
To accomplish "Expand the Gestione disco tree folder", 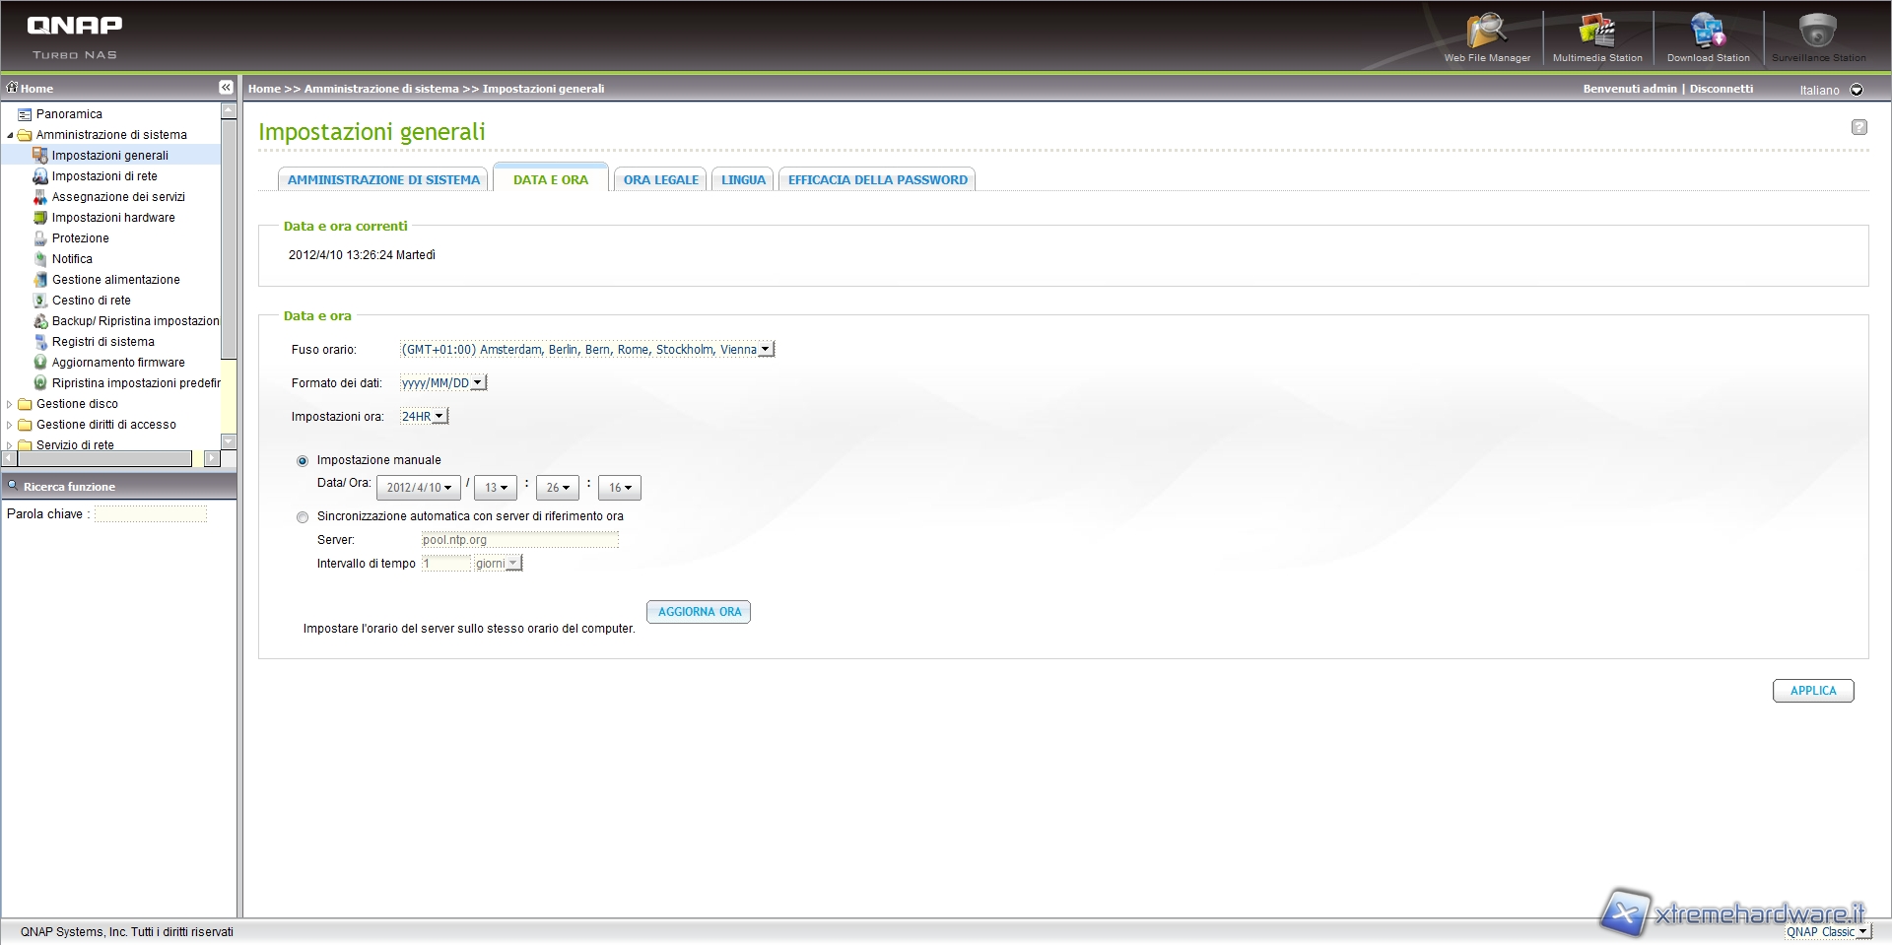I will 10,404.
